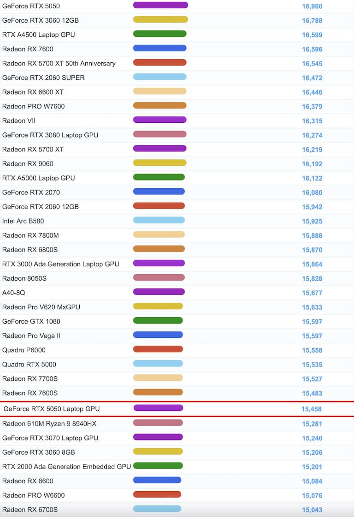Click score 15,206

click(x=312, y=453)
